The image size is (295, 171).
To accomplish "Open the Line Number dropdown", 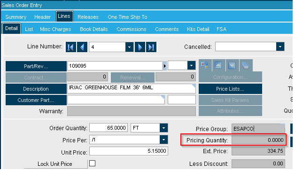I will (x=130, y=47).
